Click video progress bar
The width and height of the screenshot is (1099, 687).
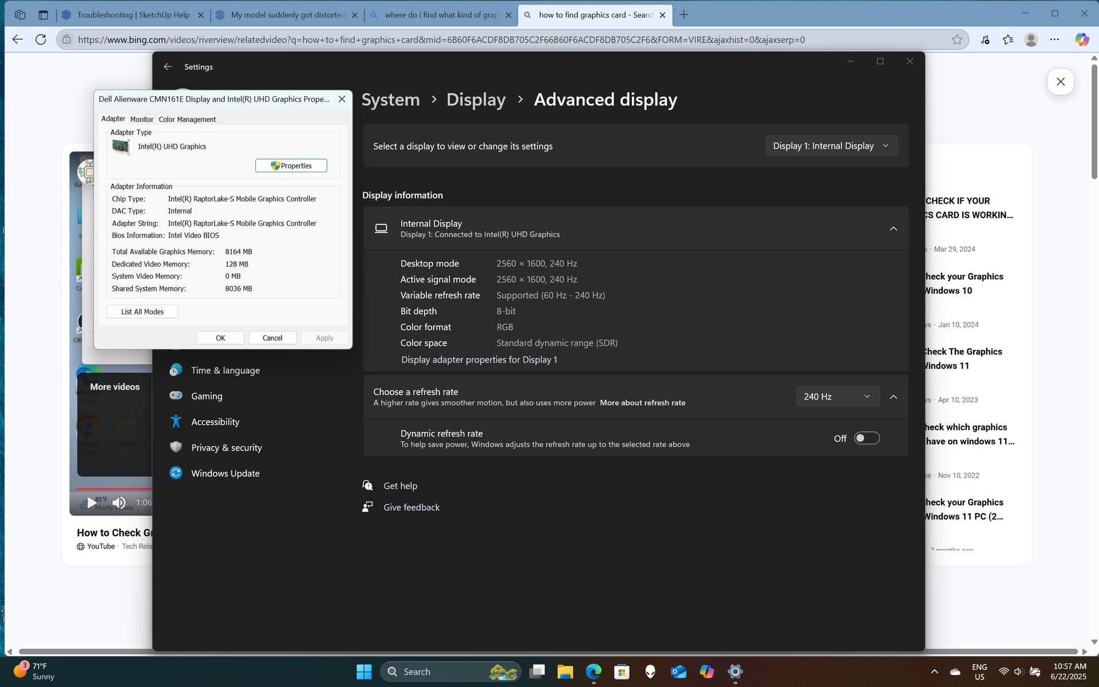[114, 489]
